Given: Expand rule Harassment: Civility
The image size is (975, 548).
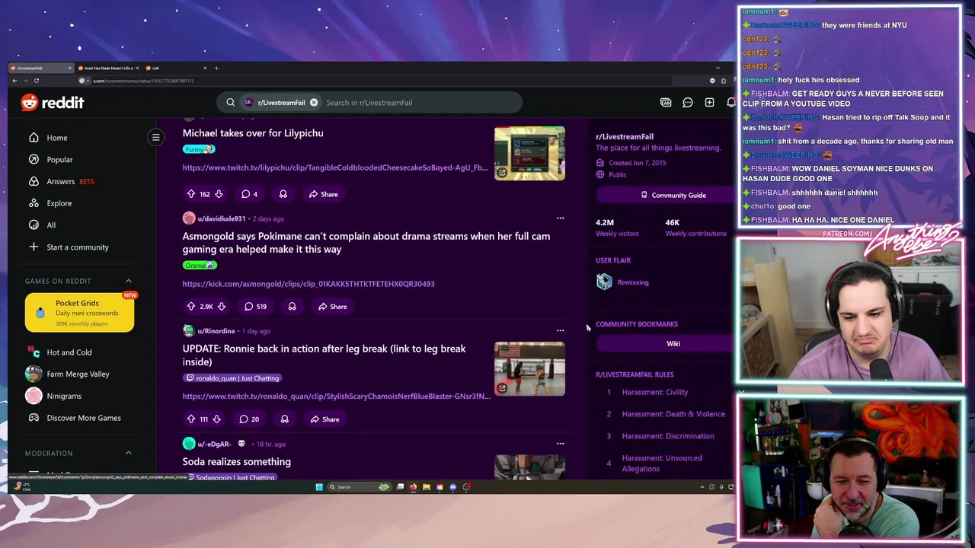Looking at the screenshot, I should (x=654, y=393).
